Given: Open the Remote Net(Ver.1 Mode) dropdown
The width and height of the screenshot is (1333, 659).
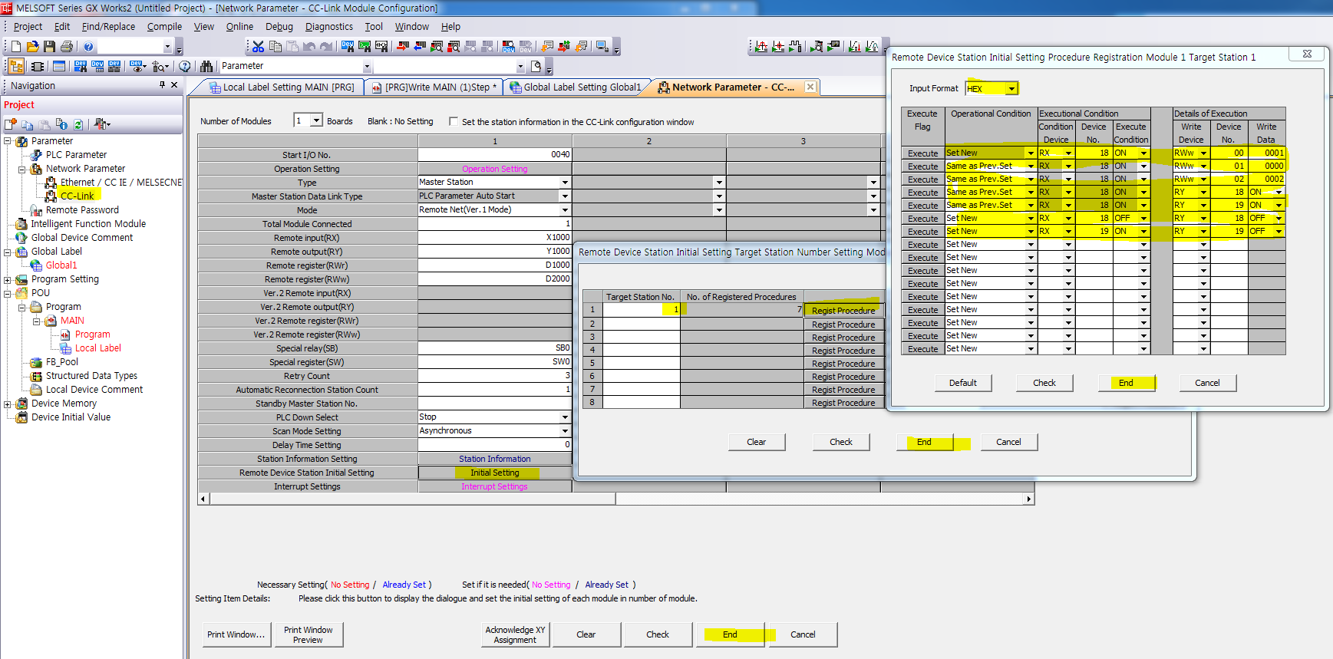Looking at the screenshot, I should click(565, 210).
